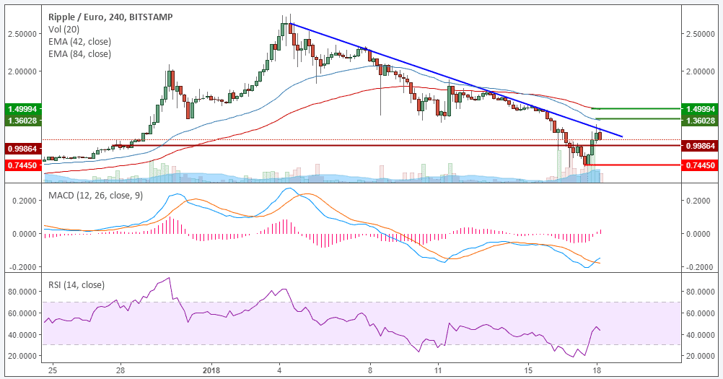Click the 28 date marker on axis
The height and width of the screenshot is (379, 723).
pyautogui.click(x=120, y=370)
